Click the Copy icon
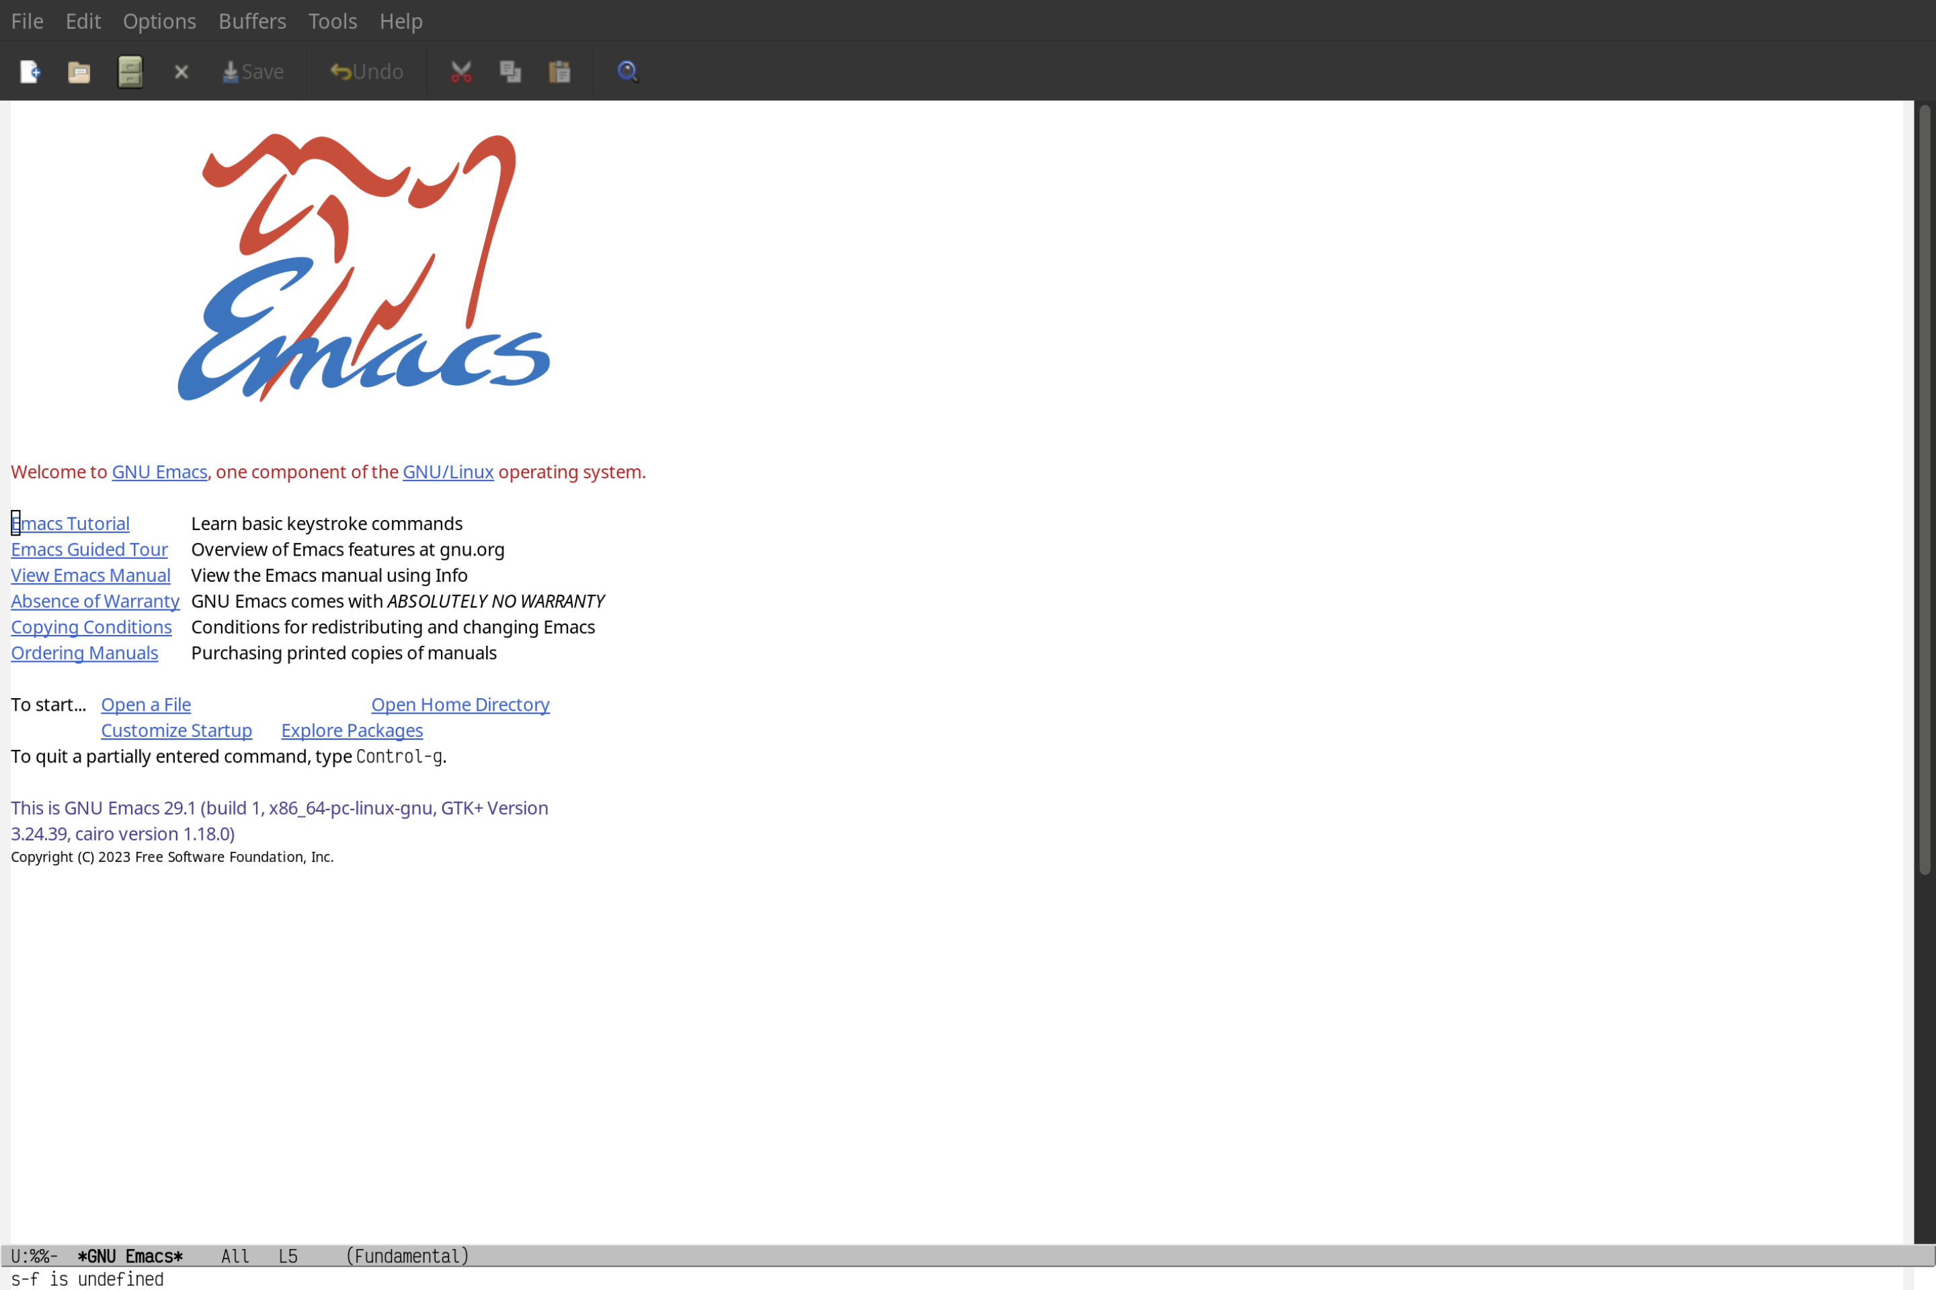 pos(512,71)
